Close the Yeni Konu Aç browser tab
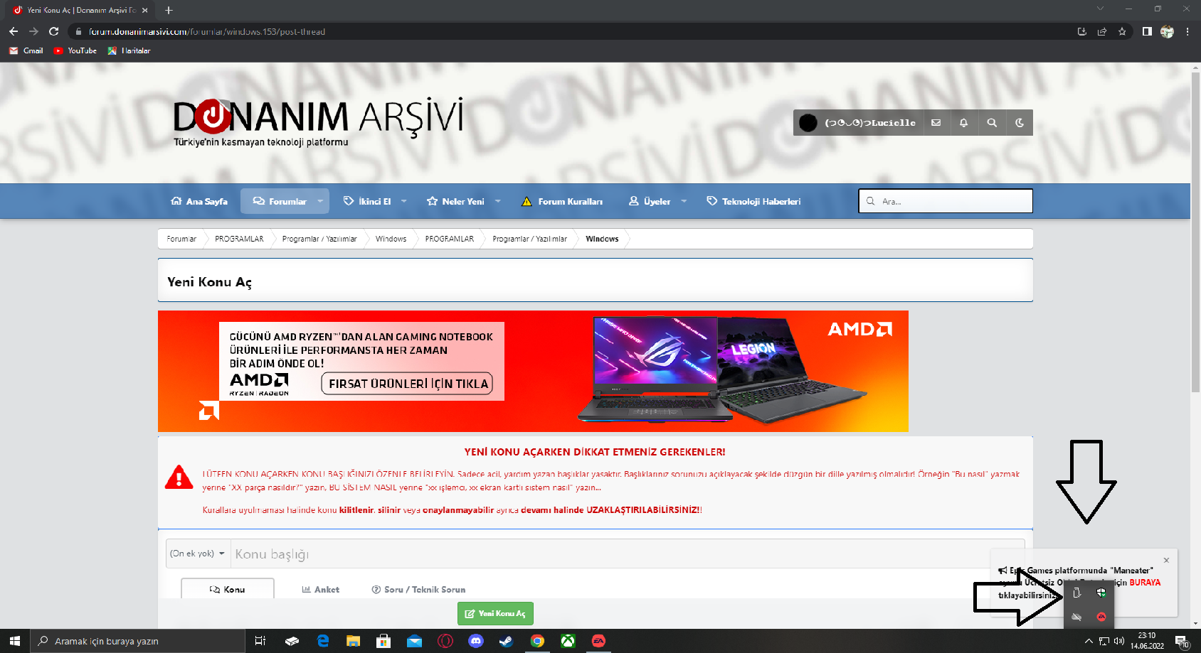The height and width of the screenshot is (653, 1201). [x=145, y=10]
